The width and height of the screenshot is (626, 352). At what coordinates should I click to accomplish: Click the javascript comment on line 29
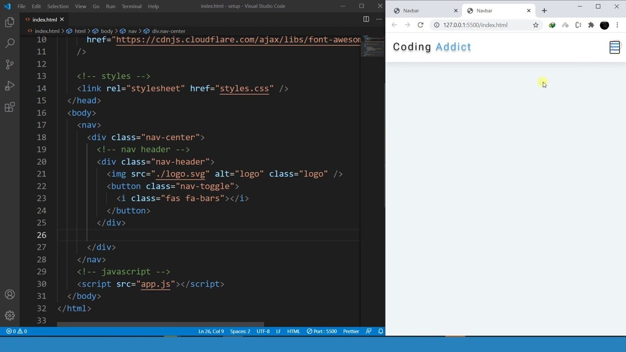click(x=124, y=272)
